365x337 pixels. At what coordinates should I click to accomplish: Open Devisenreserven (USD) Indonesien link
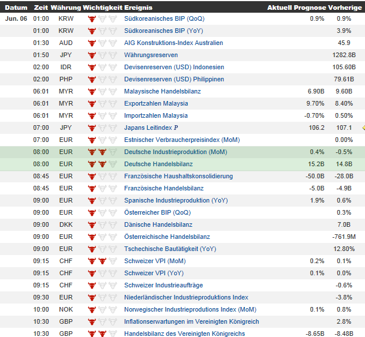click(174, 67)
